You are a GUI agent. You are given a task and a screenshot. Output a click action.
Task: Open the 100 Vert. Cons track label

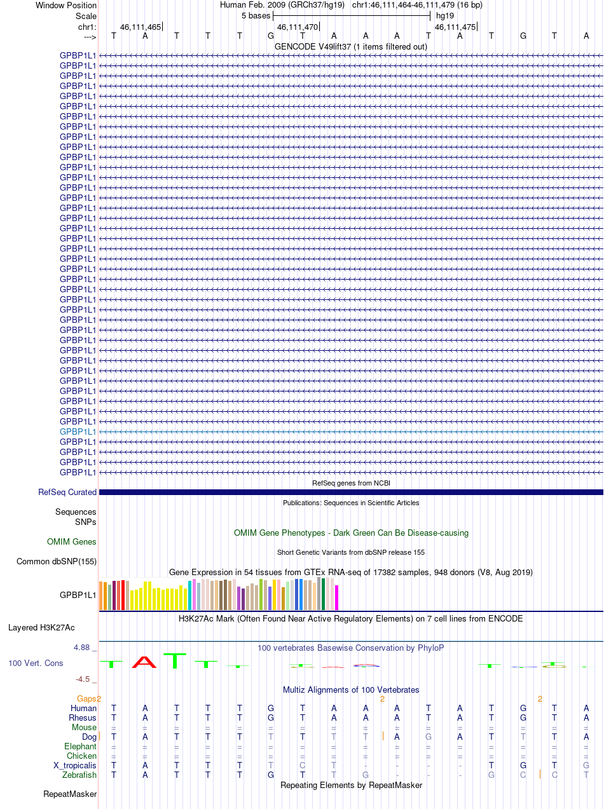(x=36, y=663)
